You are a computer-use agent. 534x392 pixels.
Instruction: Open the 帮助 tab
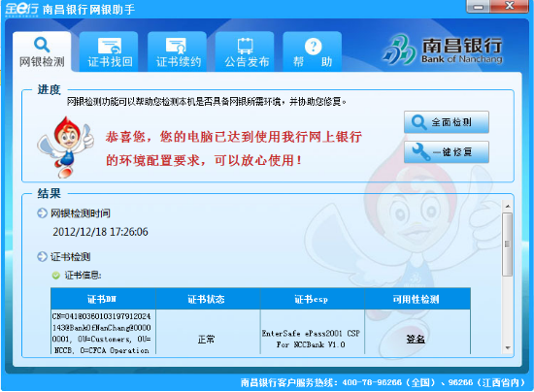point(313,51)
